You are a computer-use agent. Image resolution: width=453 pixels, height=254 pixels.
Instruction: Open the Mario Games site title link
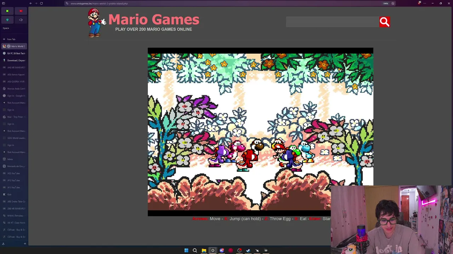tap(154, 20)
